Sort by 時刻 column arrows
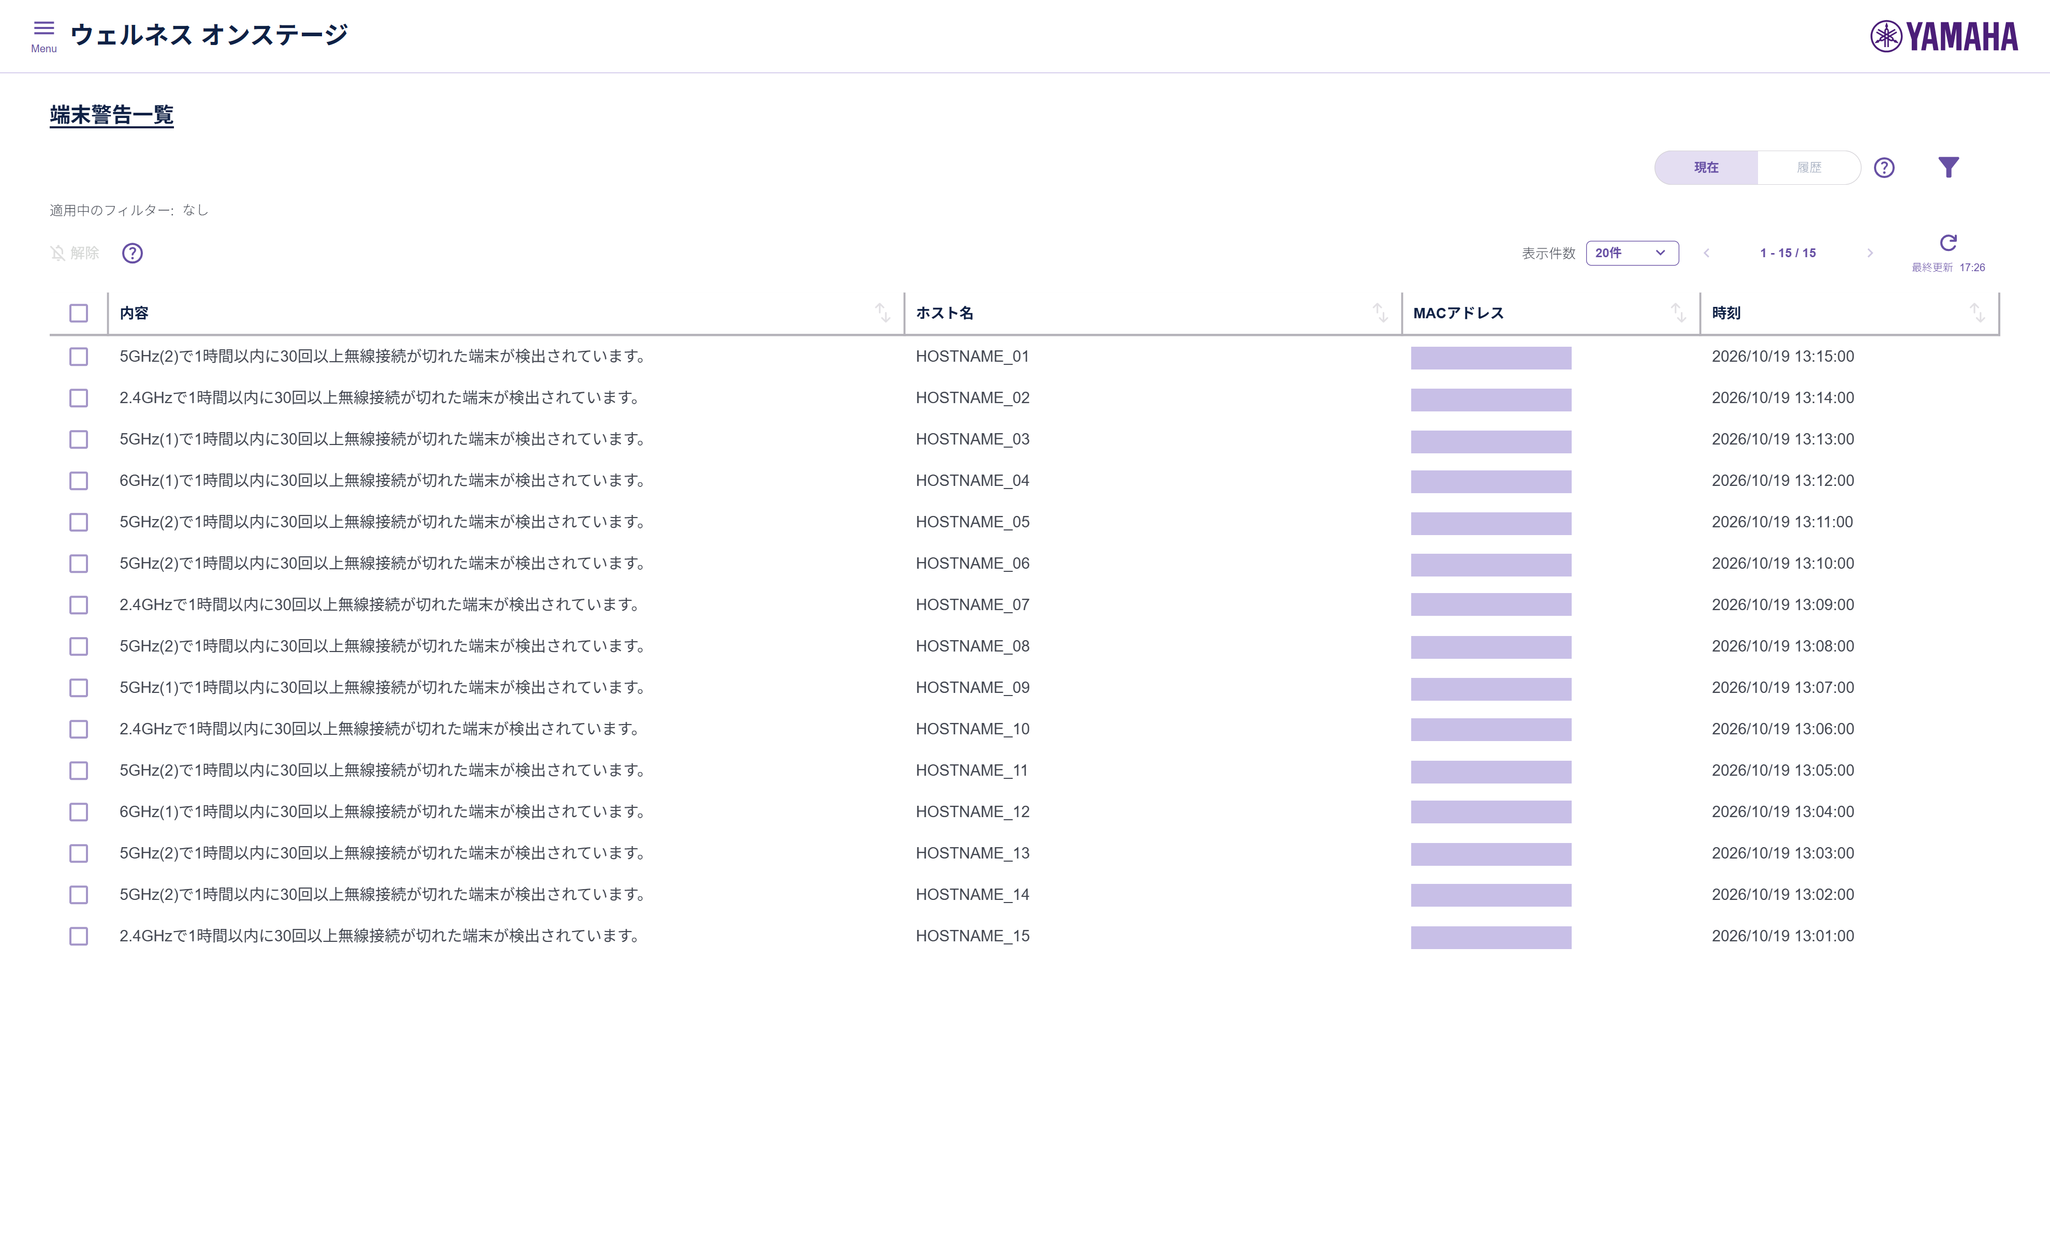This screenshot has width=2050, height=1242. (x=1978, y=313)
